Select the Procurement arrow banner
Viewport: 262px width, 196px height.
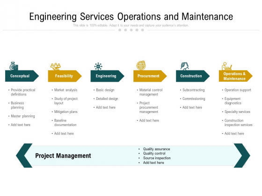click(150, 76)
